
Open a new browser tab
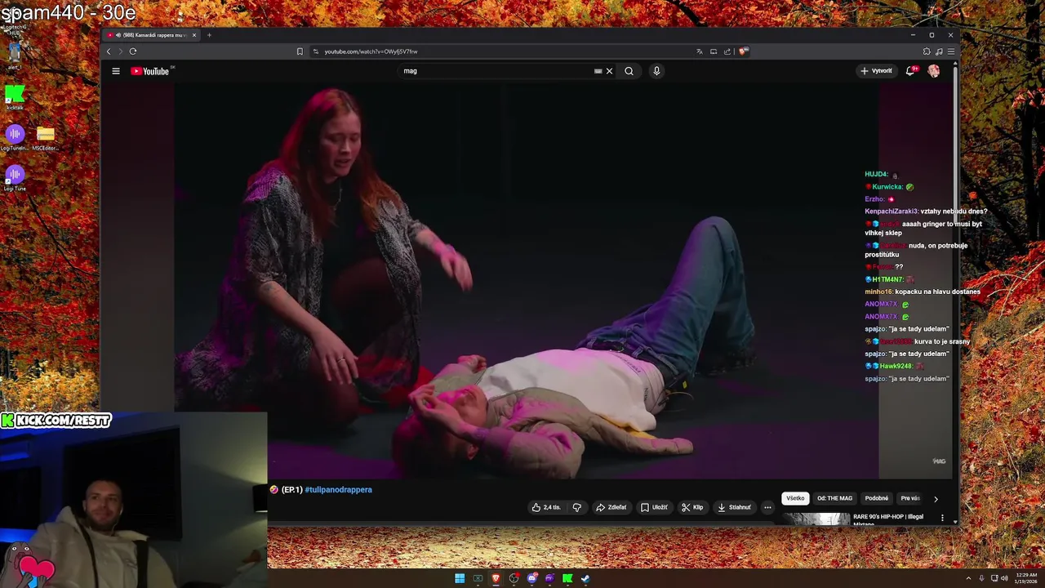(x=209, y=35)
